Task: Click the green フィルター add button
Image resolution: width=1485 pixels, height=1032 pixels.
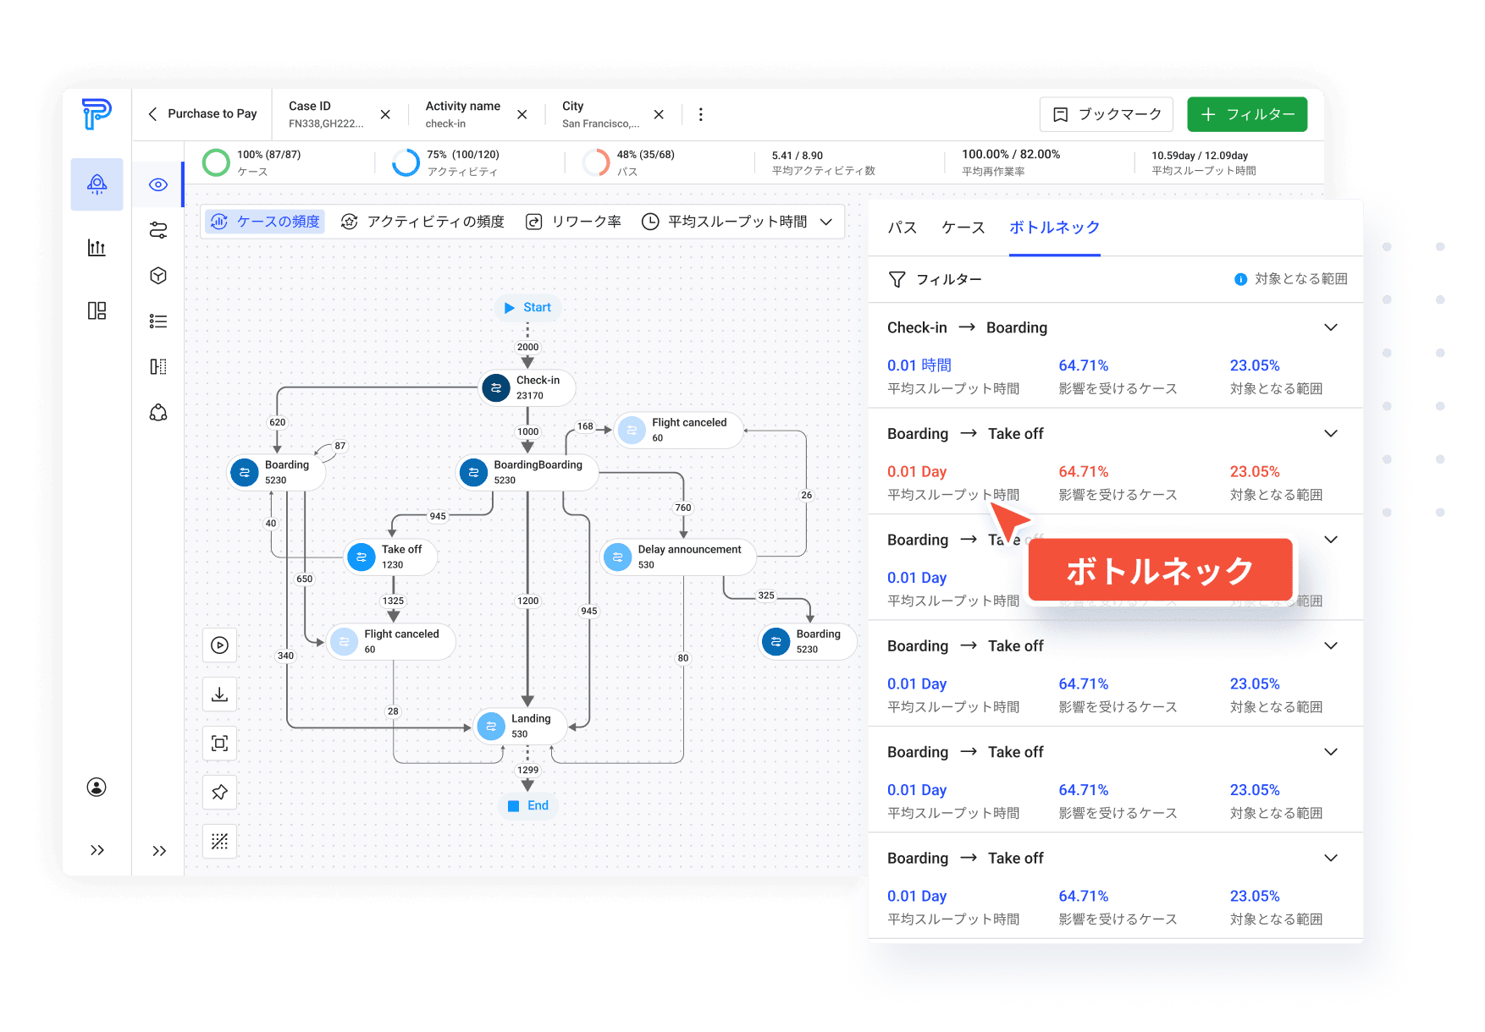Action: [x=1247, y=114]
